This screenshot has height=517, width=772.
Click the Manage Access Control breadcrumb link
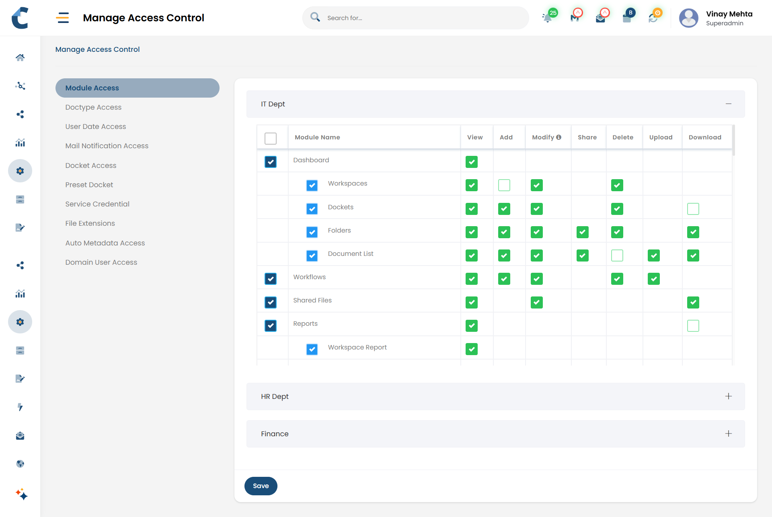(x=97, y=49)
